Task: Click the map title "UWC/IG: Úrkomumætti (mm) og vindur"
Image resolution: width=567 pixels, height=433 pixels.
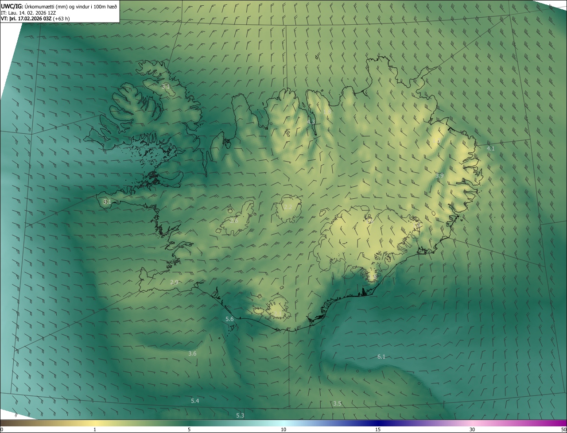Action: coord(59,6)
